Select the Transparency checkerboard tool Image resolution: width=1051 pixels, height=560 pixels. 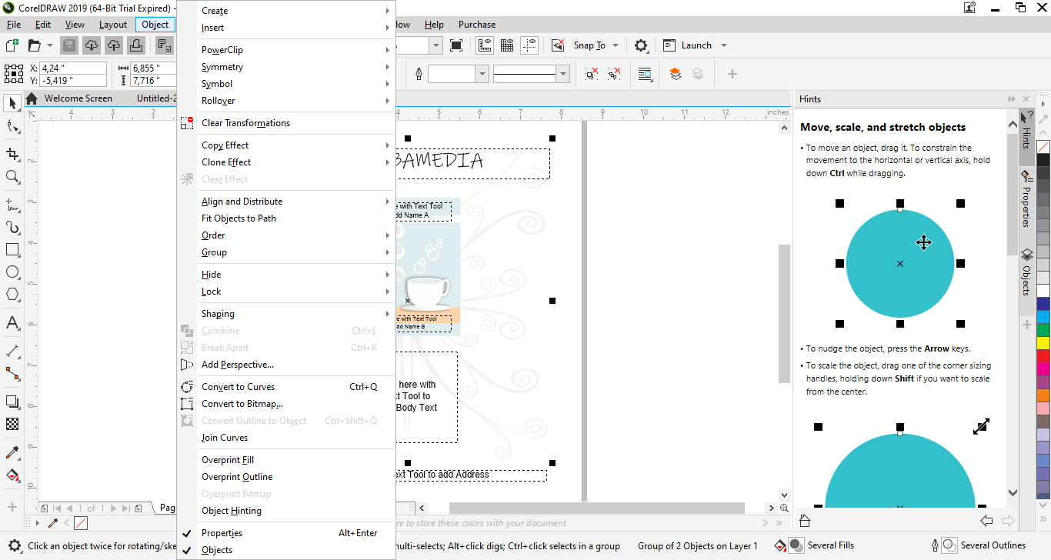coord(12,424)
